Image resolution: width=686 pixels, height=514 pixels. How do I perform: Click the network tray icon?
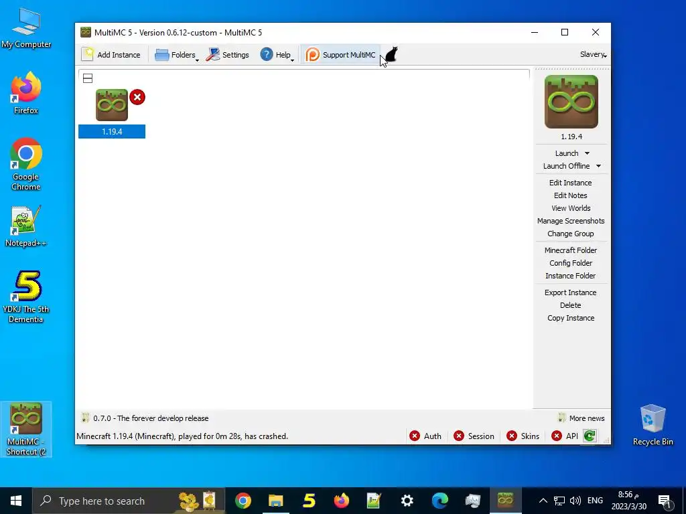click(x=559, y=501)
